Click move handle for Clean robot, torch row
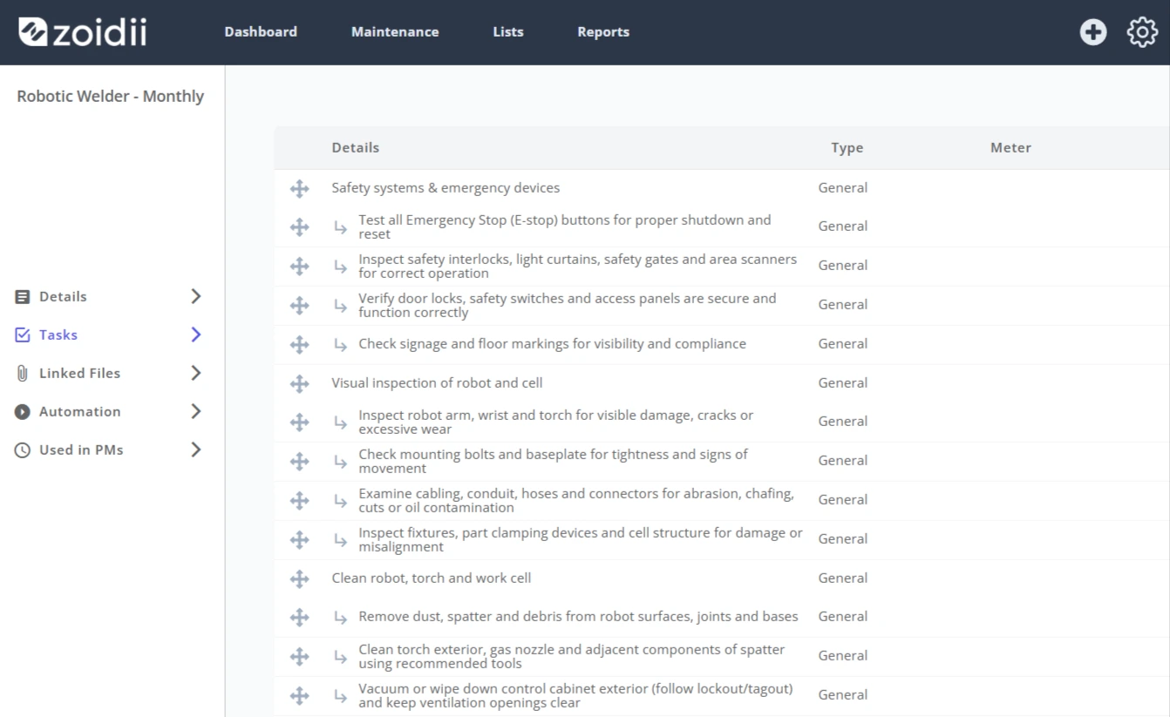1170x717 pixels. [x=299, y=578]
